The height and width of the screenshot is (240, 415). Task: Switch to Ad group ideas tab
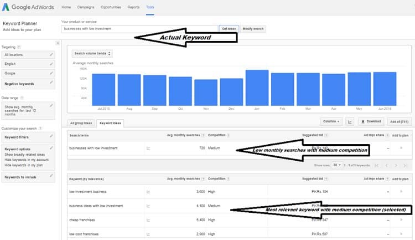pyautogui.click(x=81, y=123)
